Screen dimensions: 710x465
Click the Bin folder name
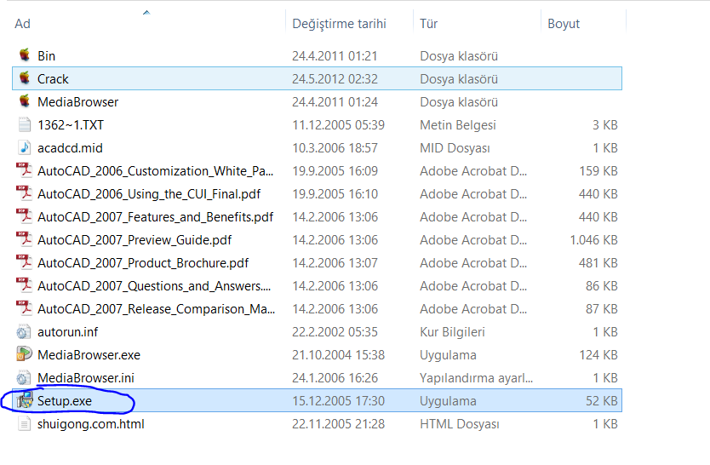pyautogui.click(x=47, y=55)
